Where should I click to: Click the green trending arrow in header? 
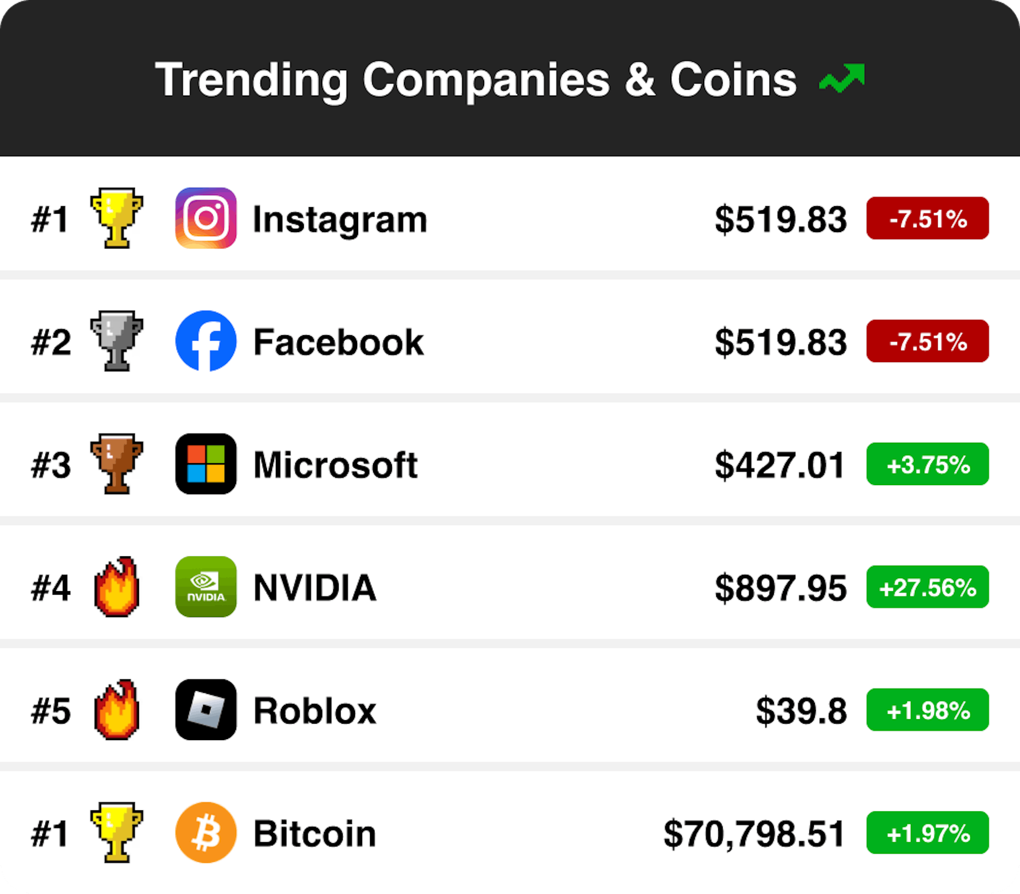pos(841,79)
